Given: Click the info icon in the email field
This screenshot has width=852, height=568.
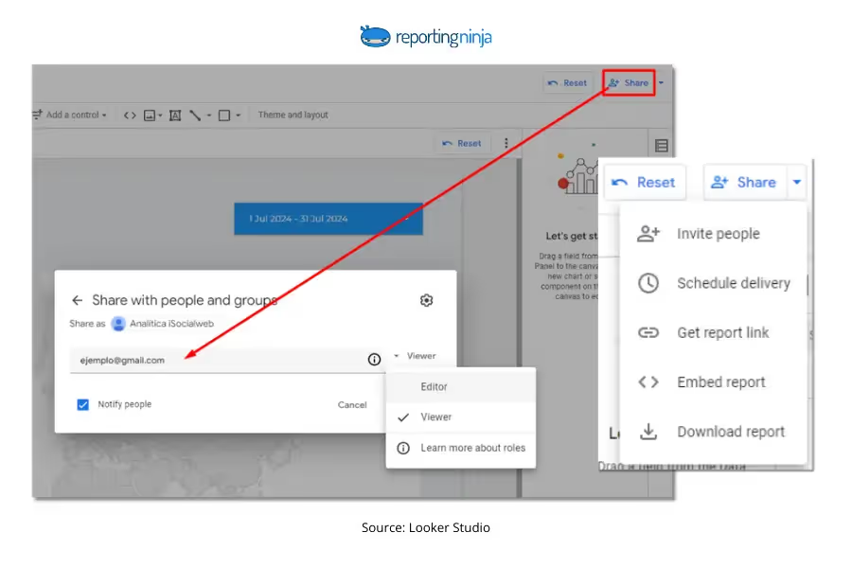Looking at the screenshot, I should click(x=374, y=360).
